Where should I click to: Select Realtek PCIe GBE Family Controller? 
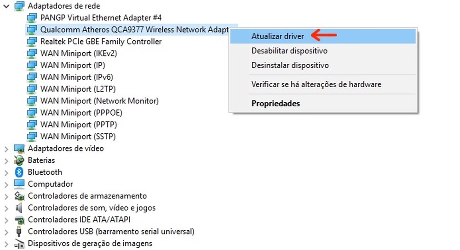tap(101, 41)
